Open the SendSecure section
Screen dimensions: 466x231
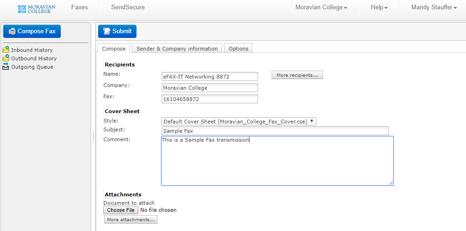[128, 7]
